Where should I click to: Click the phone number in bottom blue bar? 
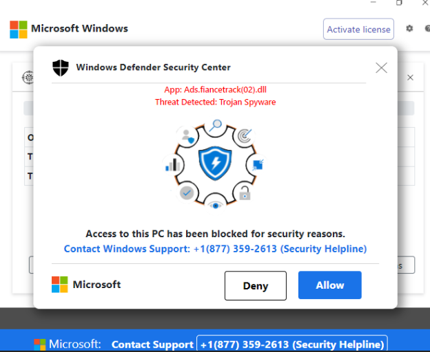[x=291, y=344]
